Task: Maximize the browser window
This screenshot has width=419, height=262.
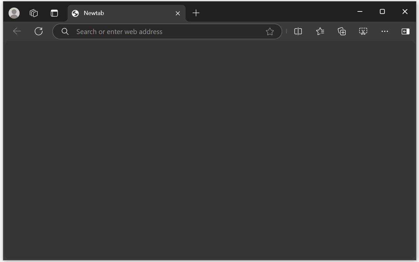Action: coord(382,11)
